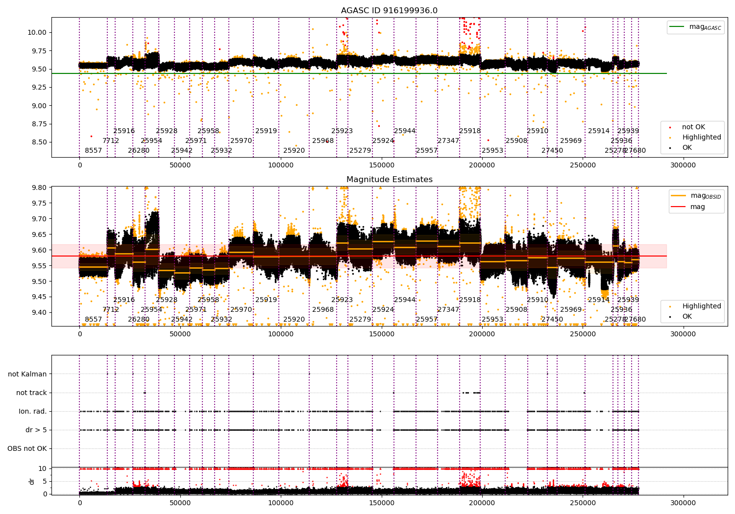Click obsid label 25908 in the middle plot
Screen dimensions: 735x514
516,309
